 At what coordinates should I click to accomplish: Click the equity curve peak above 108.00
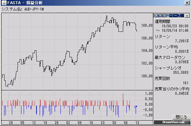tap(107, 16)
